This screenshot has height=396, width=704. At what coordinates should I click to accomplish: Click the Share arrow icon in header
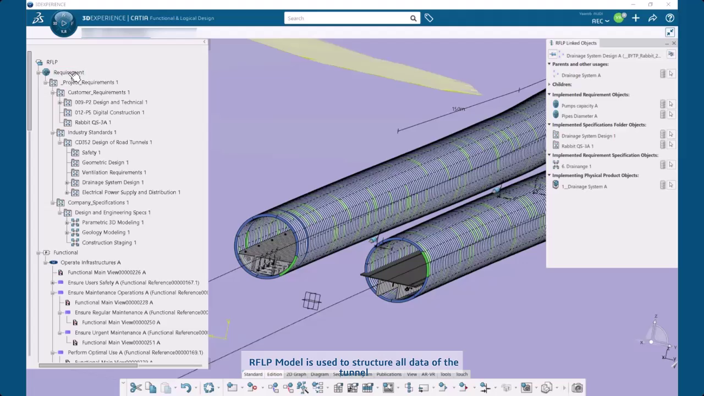tap(652, 18)
